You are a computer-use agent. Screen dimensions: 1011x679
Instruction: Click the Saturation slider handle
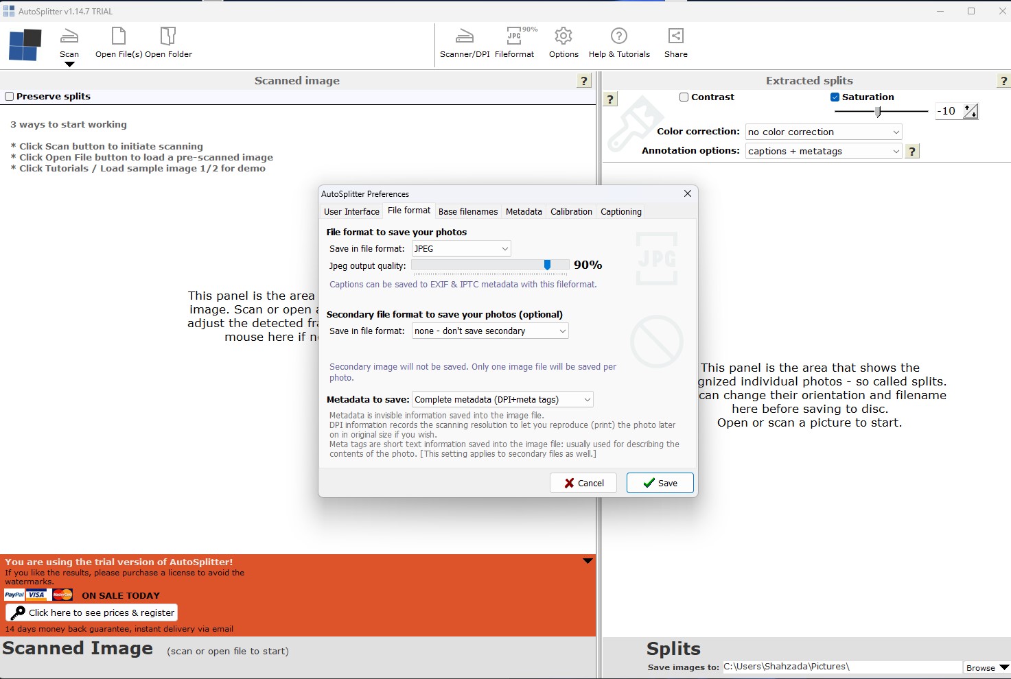point(879,111)
